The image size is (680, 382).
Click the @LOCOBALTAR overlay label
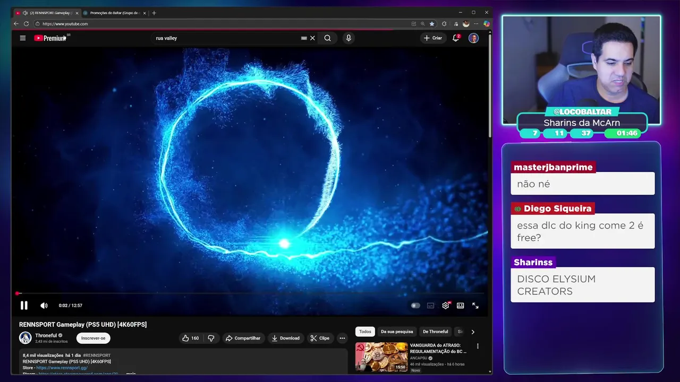[x=582, y=112]
